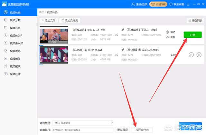Open the 视频去水印 tool

[16, 43]
